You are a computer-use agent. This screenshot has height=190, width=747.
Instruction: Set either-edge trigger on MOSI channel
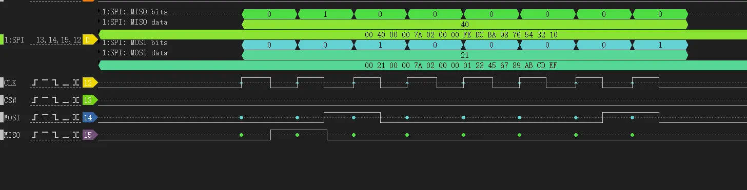(x=75, y=118)
